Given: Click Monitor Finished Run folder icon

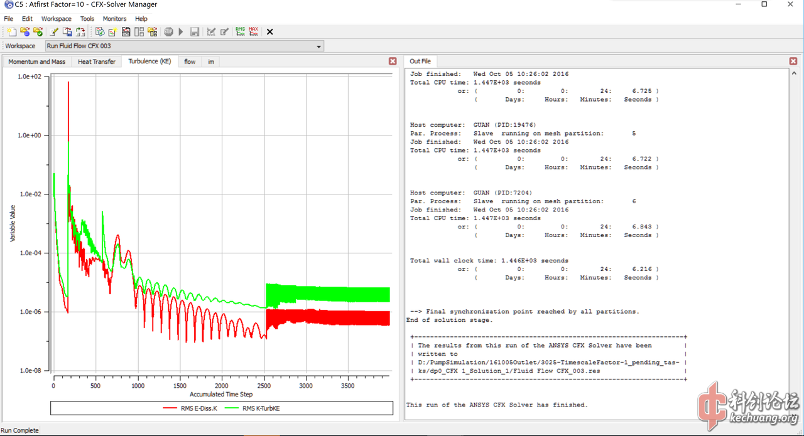Looking at the screenshot, I should coord(38,31).
